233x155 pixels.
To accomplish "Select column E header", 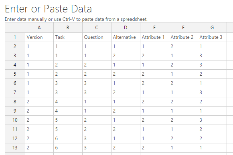I will 154,28.
